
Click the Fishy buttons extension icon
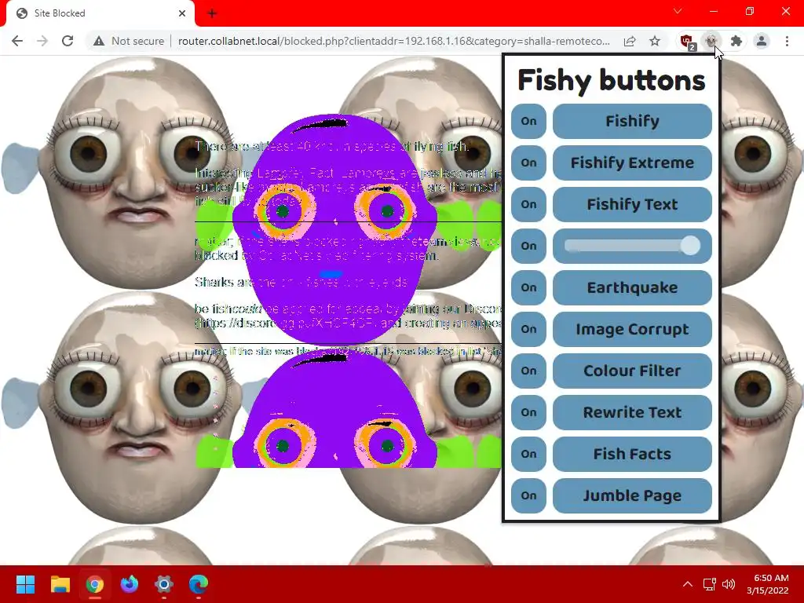click(711, 41)
